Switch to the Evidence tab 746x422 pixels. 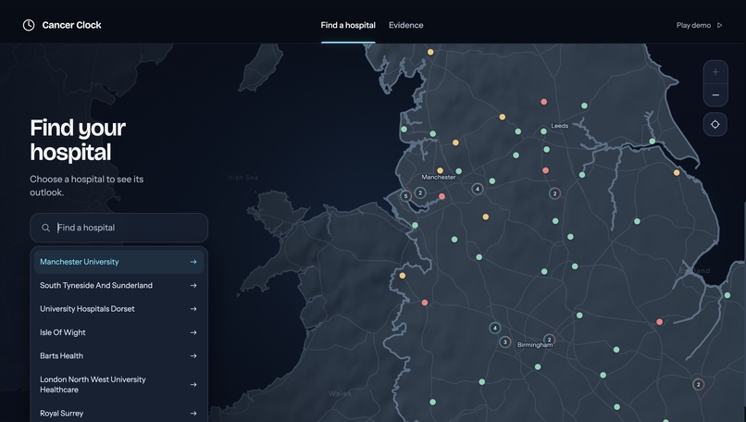pyautogui.click(x=405, y=25)
